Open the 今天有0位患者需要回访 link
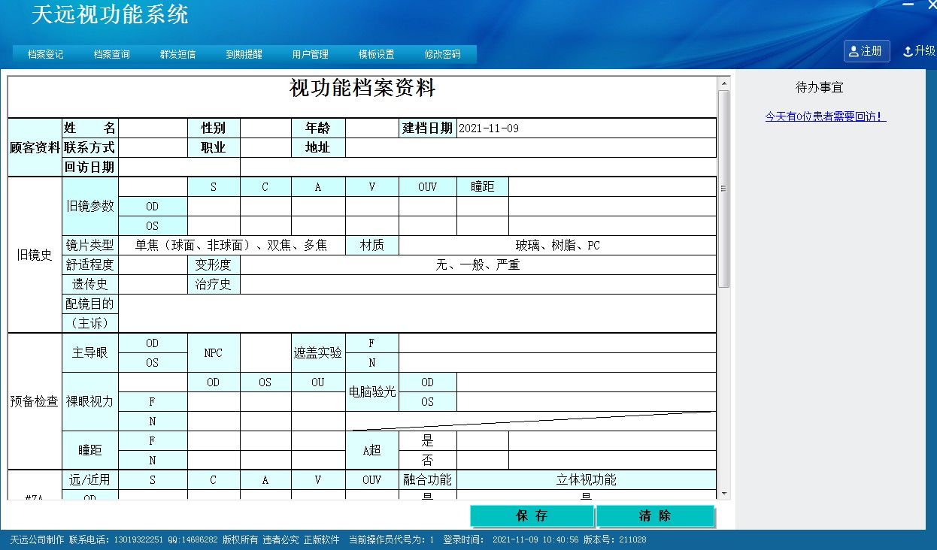Viewport: 937px width, 550px height. click(x=825, y=116)
